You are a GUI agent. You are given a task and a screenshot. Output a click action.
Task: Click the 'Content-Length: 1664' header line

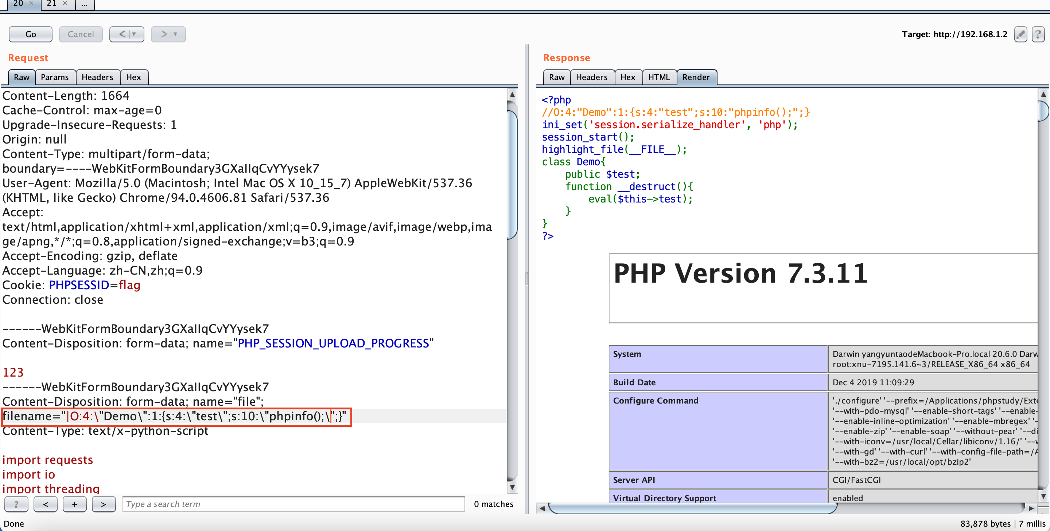click(66, 96)
